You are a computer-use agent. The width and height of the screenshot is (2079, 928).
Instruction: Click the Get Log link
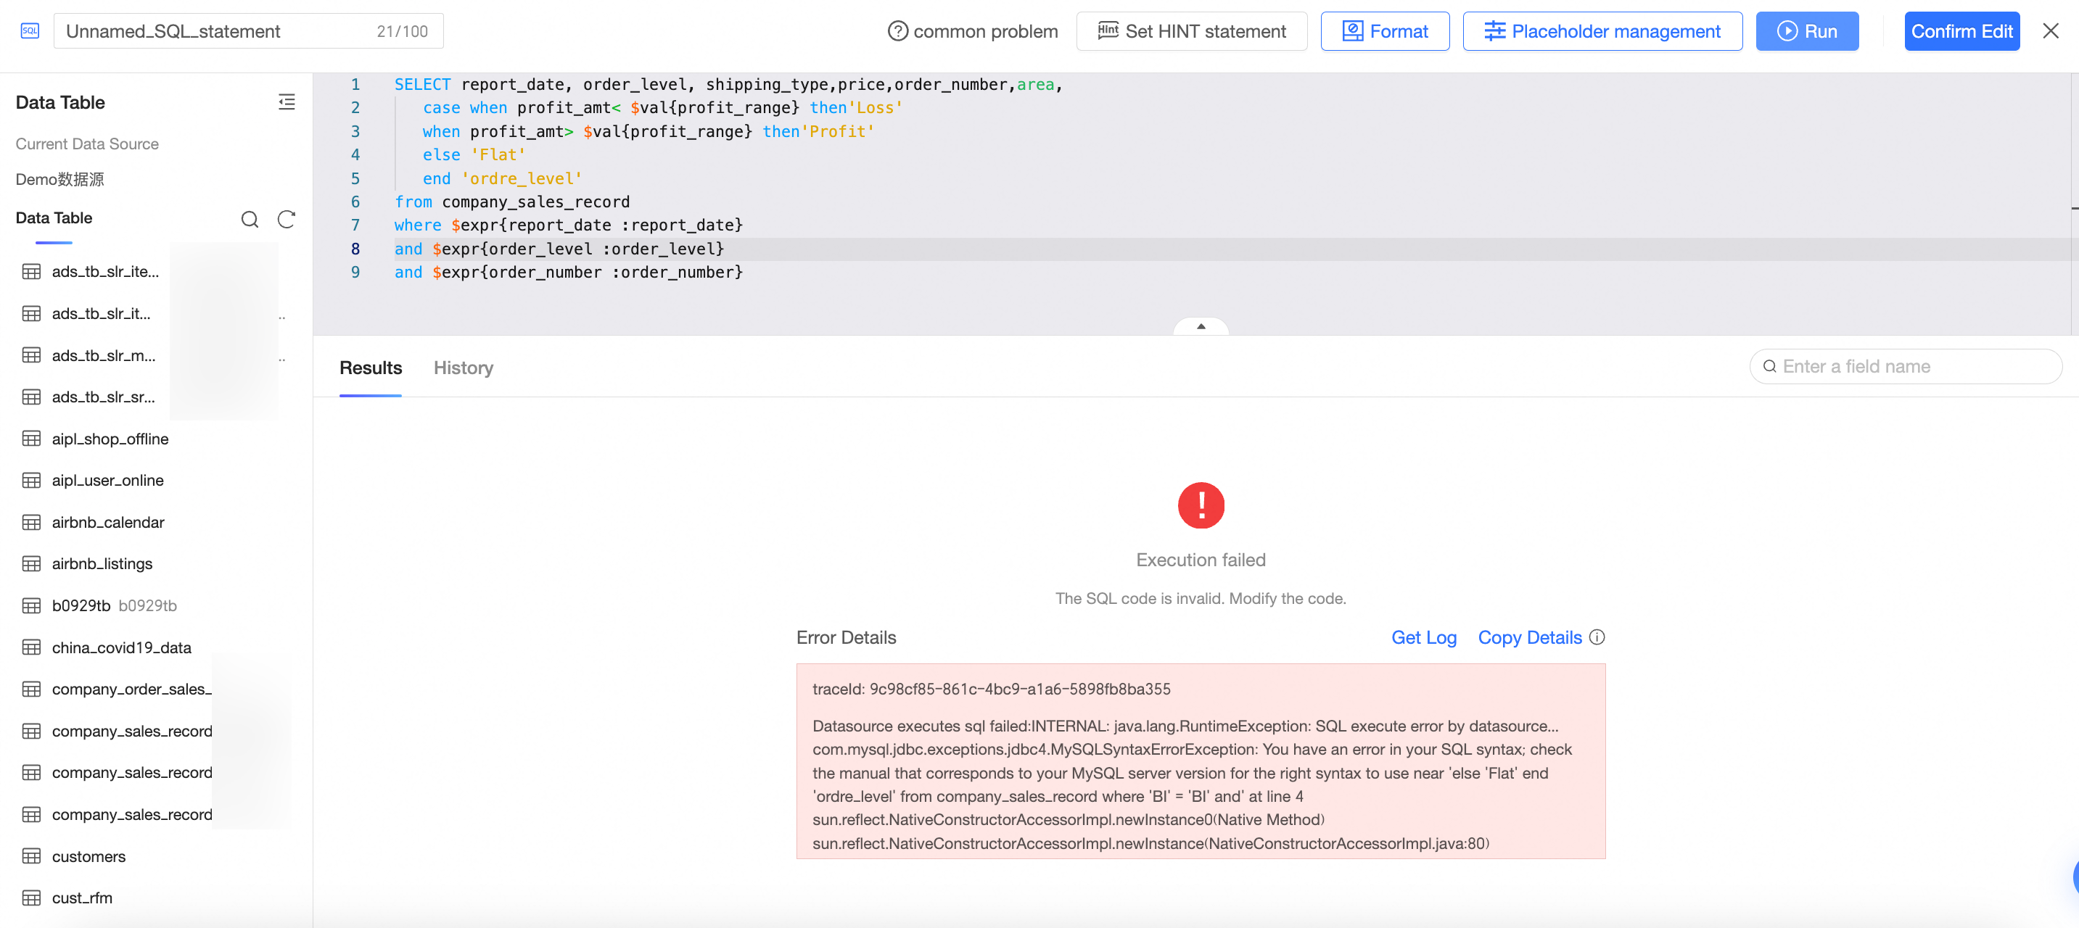1423,637
